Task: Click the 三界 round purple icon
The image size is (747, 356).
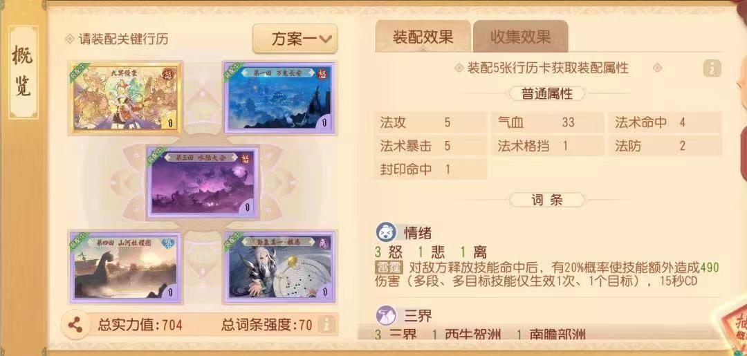Action: (386, 315)
